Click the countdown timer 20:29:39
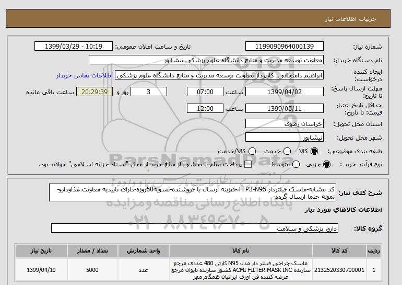402x285 pixels. [x=94, y=92]
